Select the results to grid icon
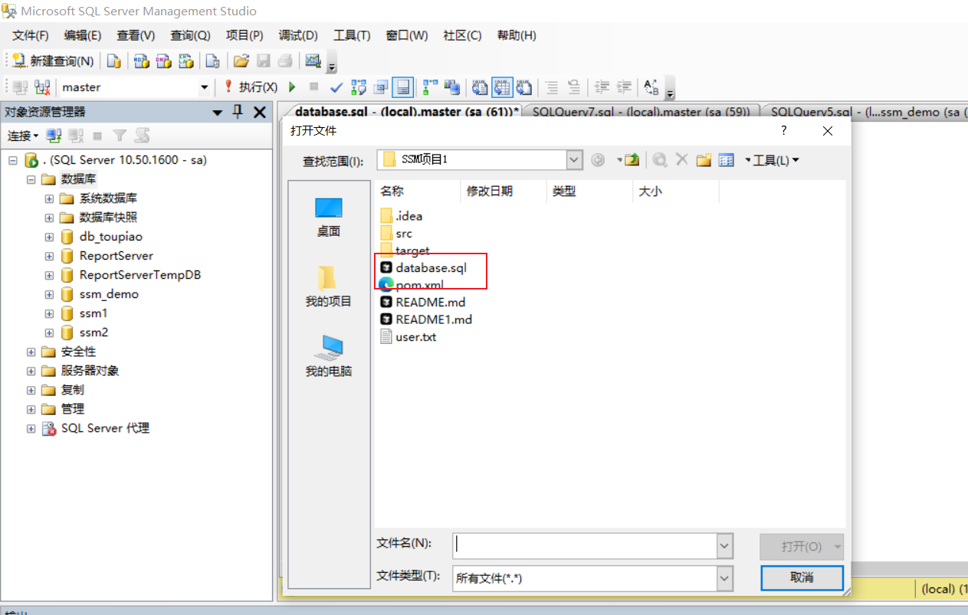The height and width of the screenshot is (615, 968). 502,87
